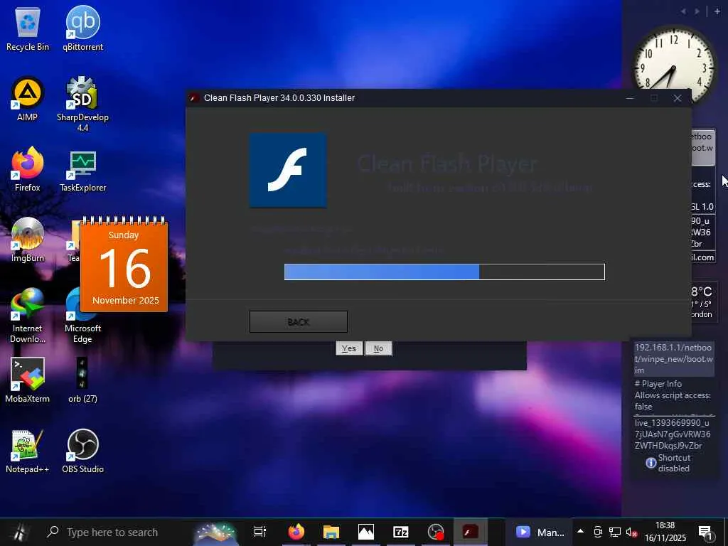Click Yes in the dialog behind installer
The image size is (728, 546).
click(x=349, y=348)
